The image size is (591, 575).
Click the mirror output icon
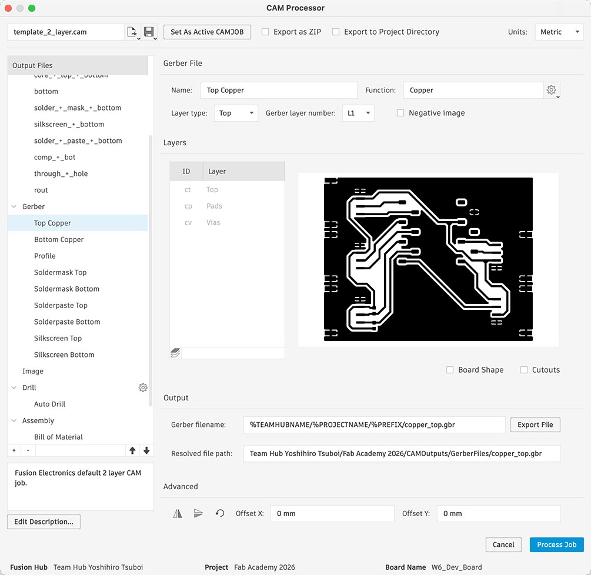pos(178,513)
